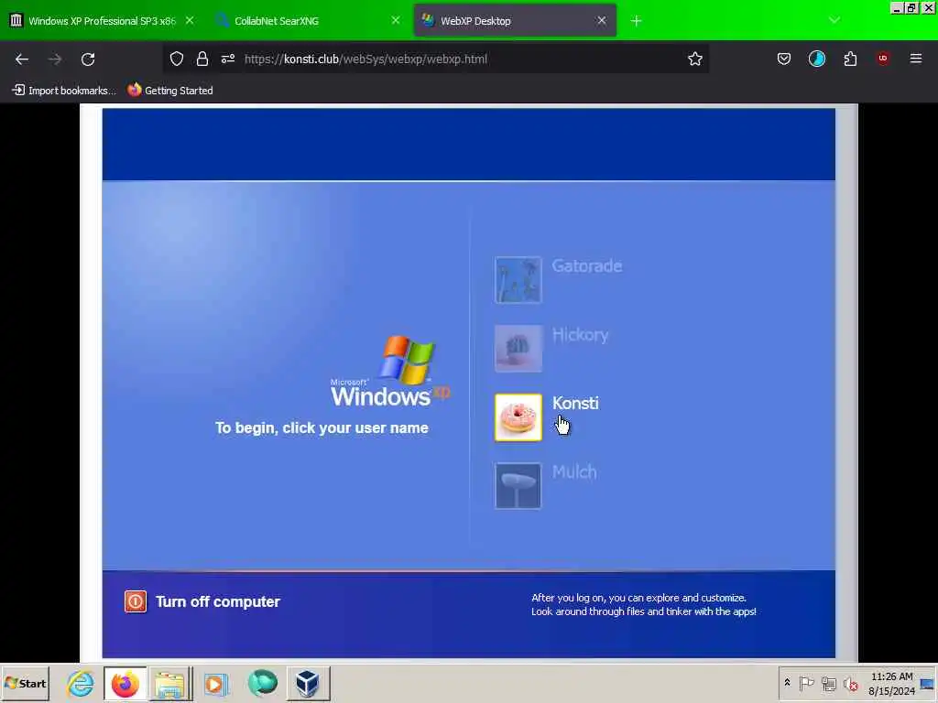
Task: Expand the list all tabs dropdown
Action: 834,21
